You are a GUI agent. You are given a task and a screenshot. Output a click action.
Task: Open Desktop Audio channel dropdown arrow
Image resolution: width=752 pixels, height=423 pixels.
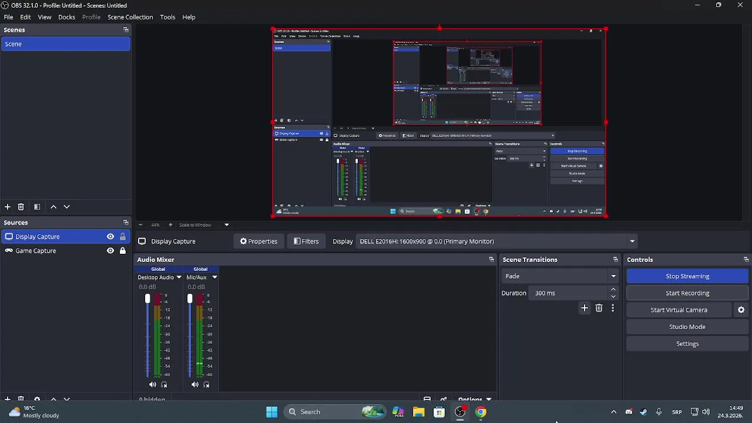point(179,277)
